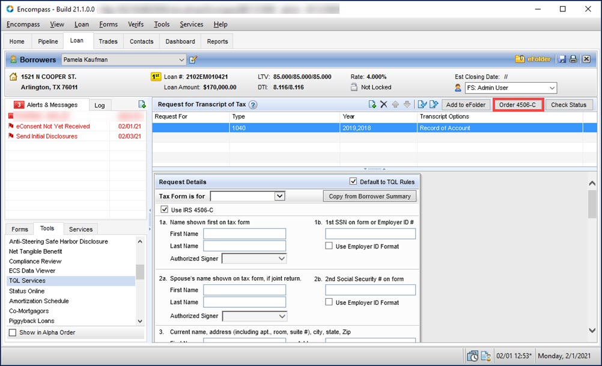Uncheck the Use IRS 4506-C checkbox
The image size is (602, 366).
tap(165, 209)
